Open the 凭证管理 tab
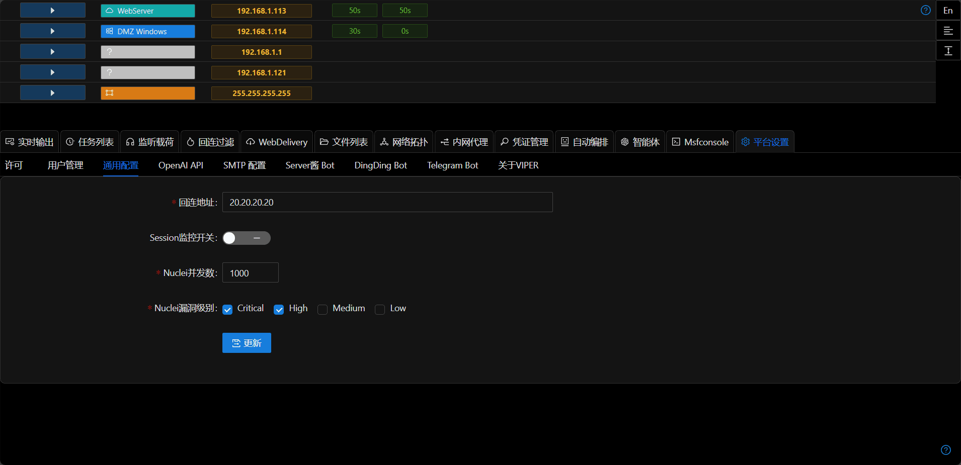This screenshot has height=465, width=961. click(524, 142)
